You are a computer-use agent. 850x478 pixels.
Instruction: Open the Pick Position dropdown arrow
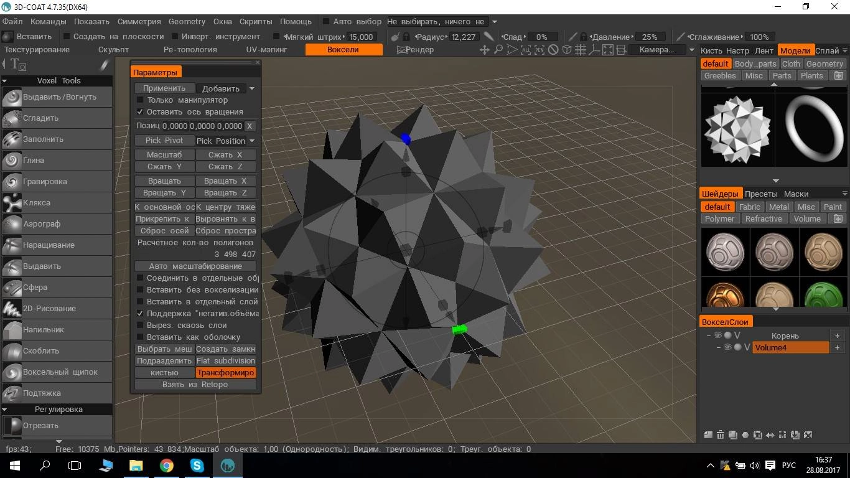(x=252, y=141)
